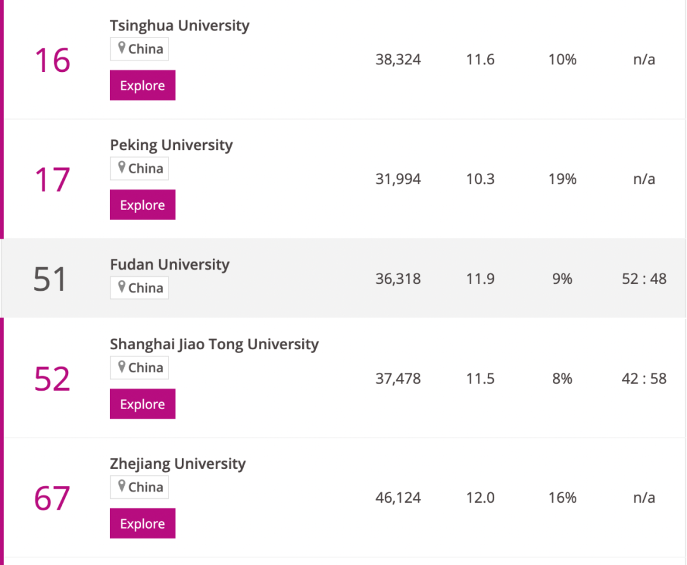Click the location pin icon for Zhejiang University

click(121, 487)
